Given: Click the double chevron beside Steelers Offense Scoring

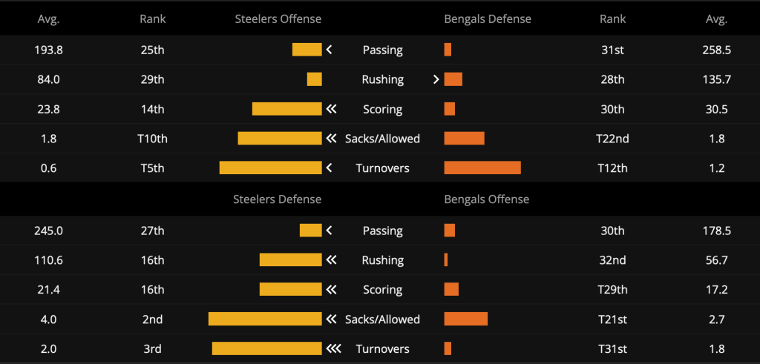Looking at the screenshot, I should [x=331, y=109].
